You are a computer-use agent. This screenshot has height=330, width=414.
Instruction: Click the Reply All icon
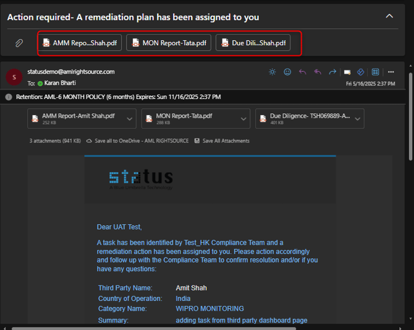click(318, 72)
